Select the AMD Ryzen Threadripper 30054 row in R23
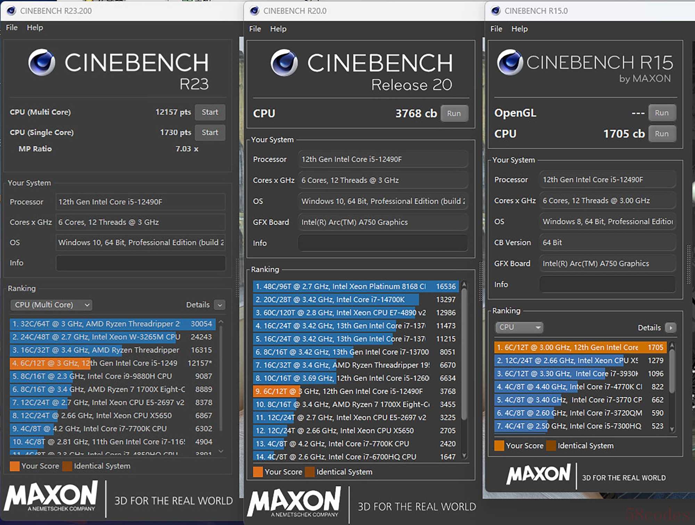695x525 pixels. click(x=113, y=324)
